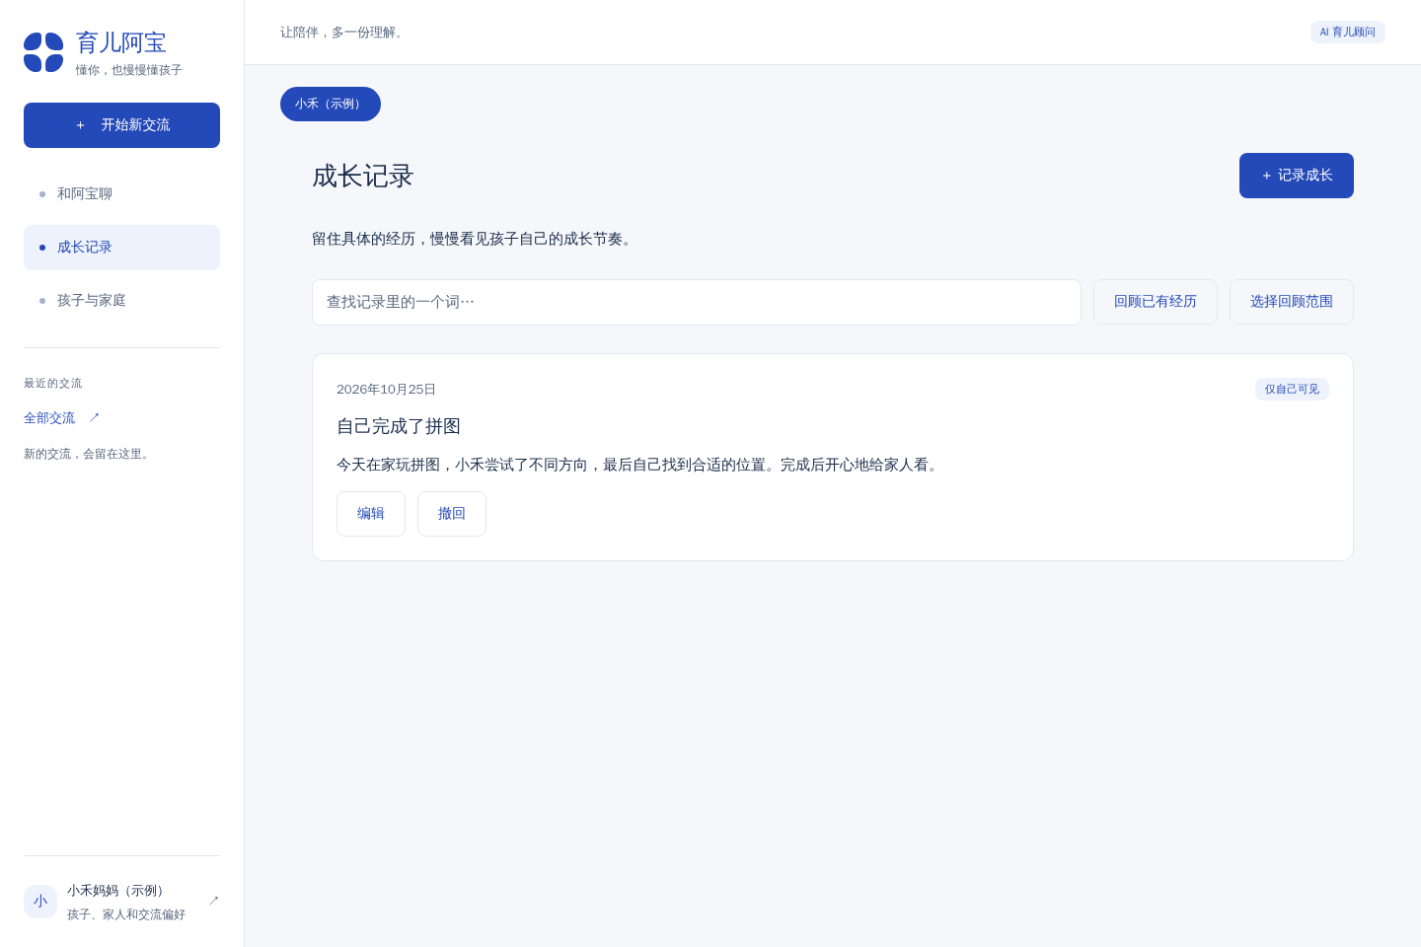Select the 小禾（示例） child tab
This screenshot has width=1421, height=947.
tap(331, 105)
